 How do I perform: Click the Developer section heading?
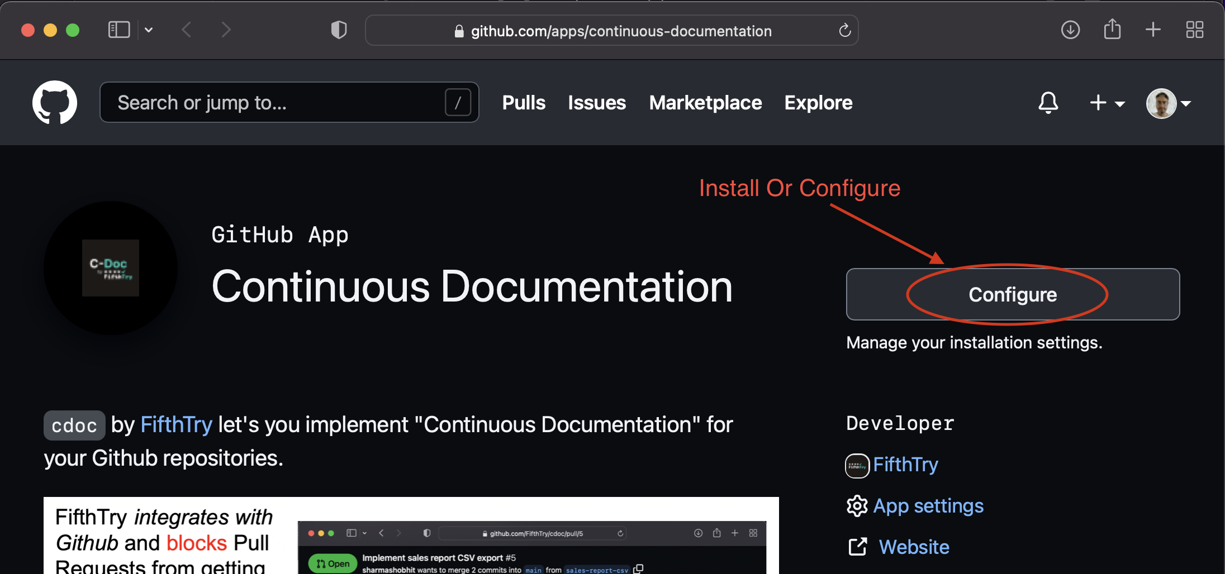click(900, 423)
